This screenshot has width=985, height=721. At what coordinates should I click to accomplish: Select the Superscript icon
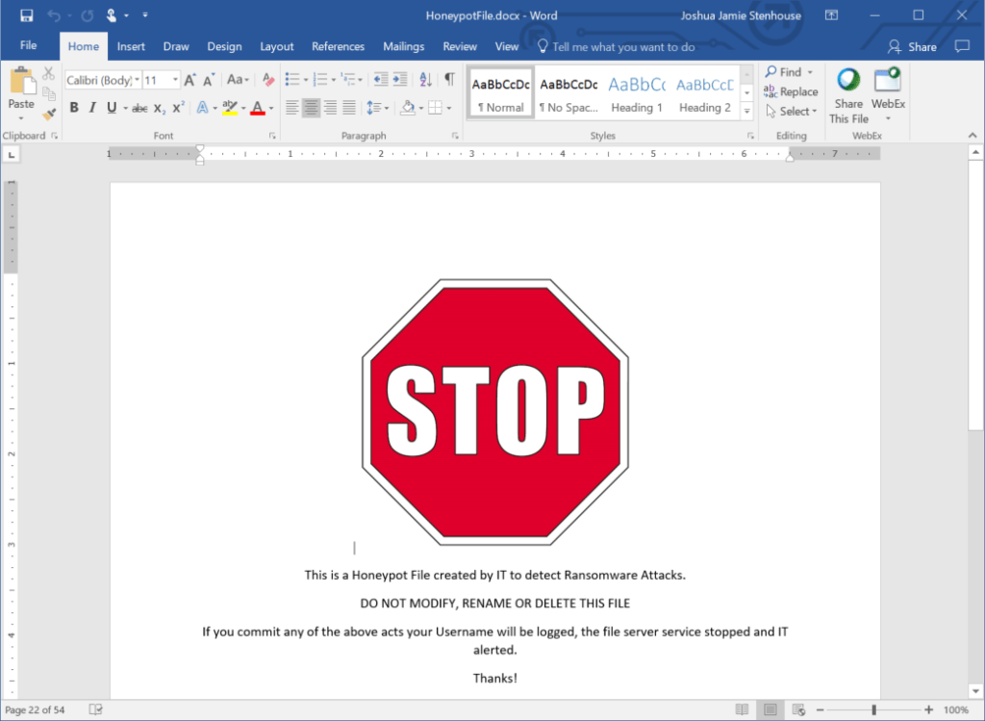(x=178, y=106)
